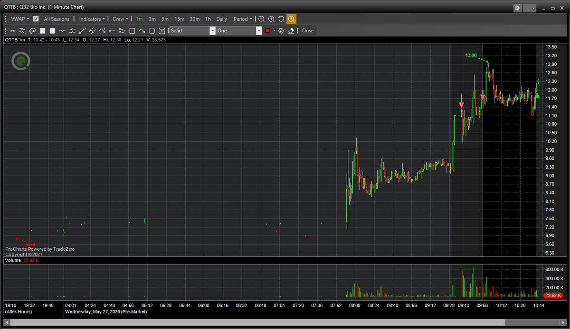This screenshot has height=329, width=570.
Task: Open the One line width combo box
Action: point(239,30)
